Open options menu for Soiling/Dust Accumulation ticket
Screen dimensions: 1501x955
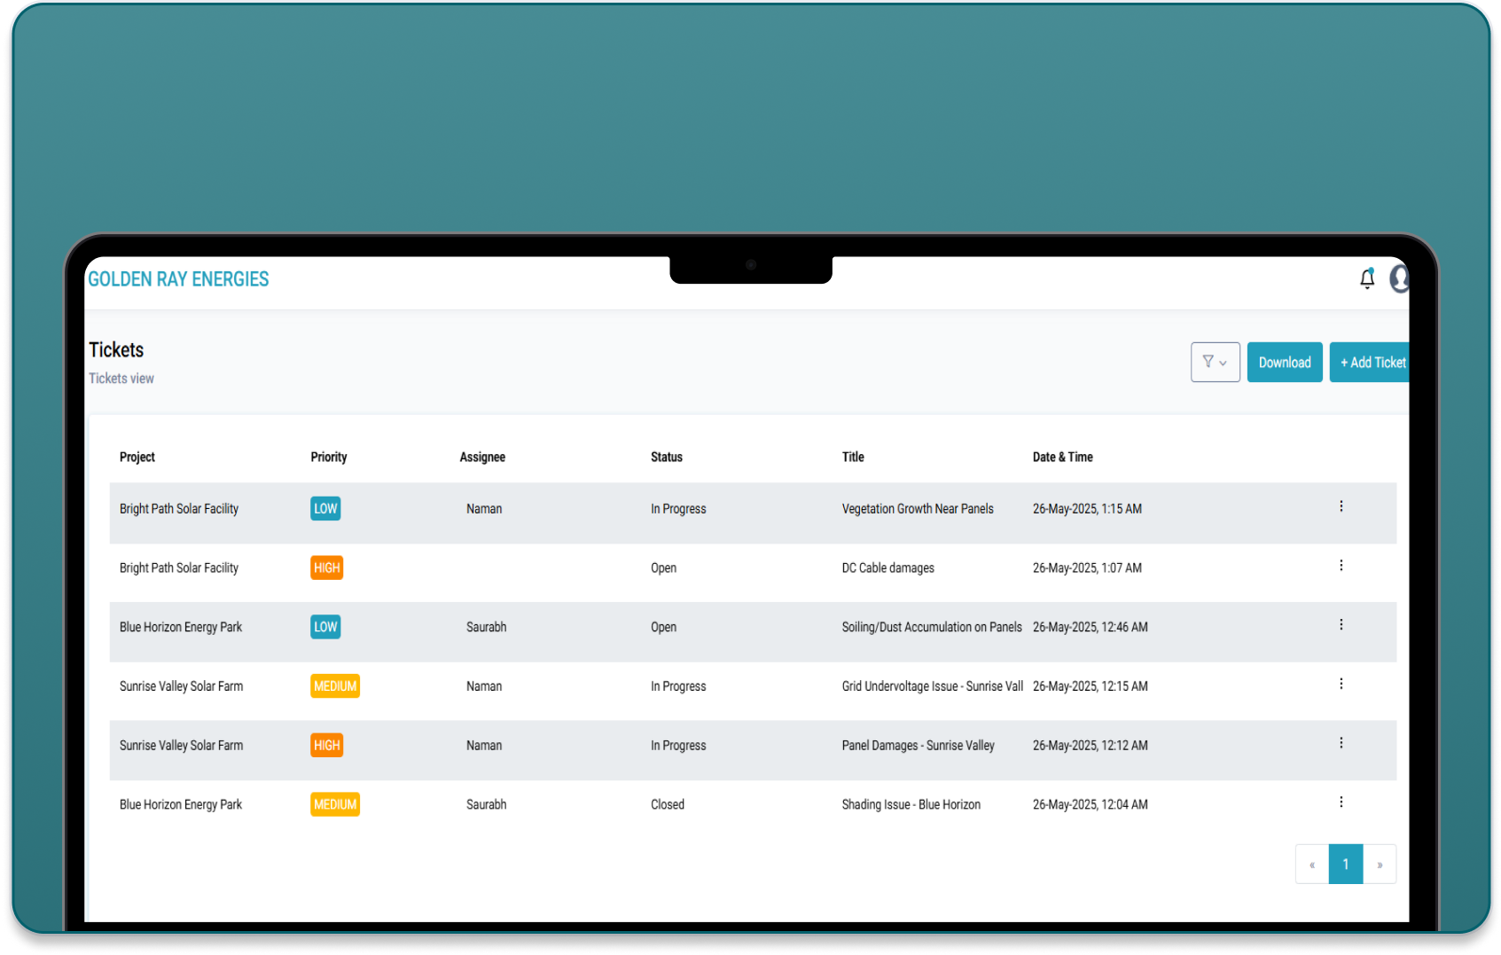click(1341, 624)
